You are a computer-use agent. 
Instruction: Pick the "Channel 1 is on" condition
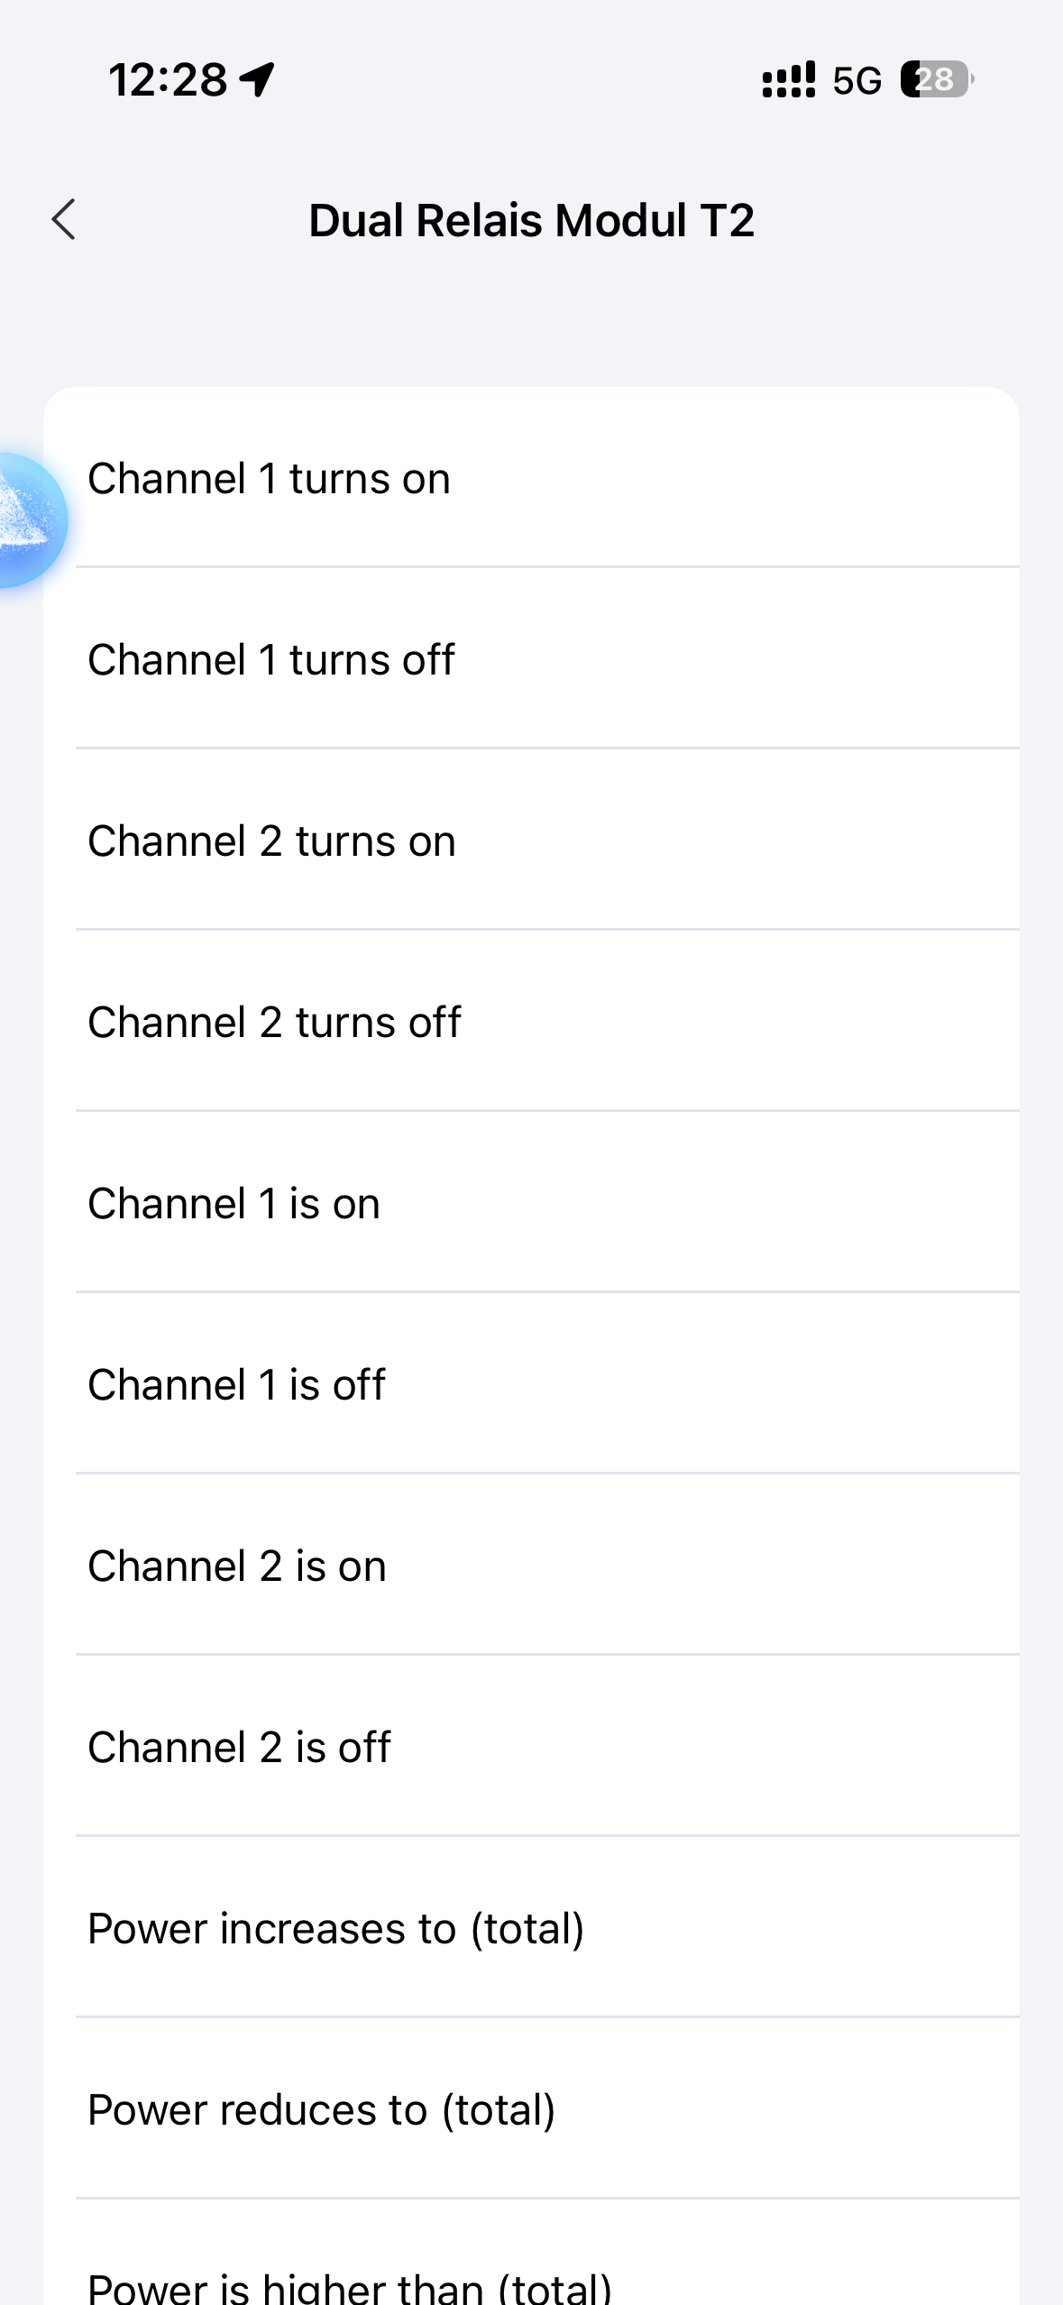pos(532,1203)
